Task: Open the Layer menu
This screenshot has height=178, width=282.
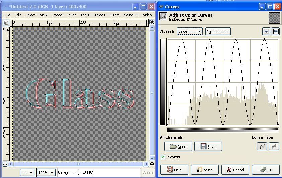Action: (71, 15)
